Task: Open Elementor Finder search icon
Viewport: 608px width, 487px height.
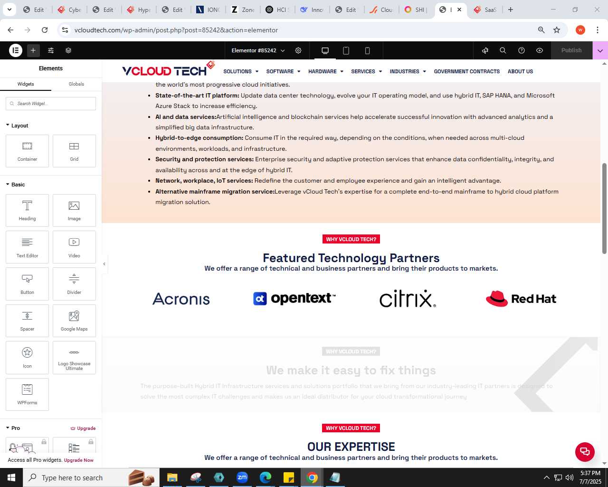Action: [503, 50]
